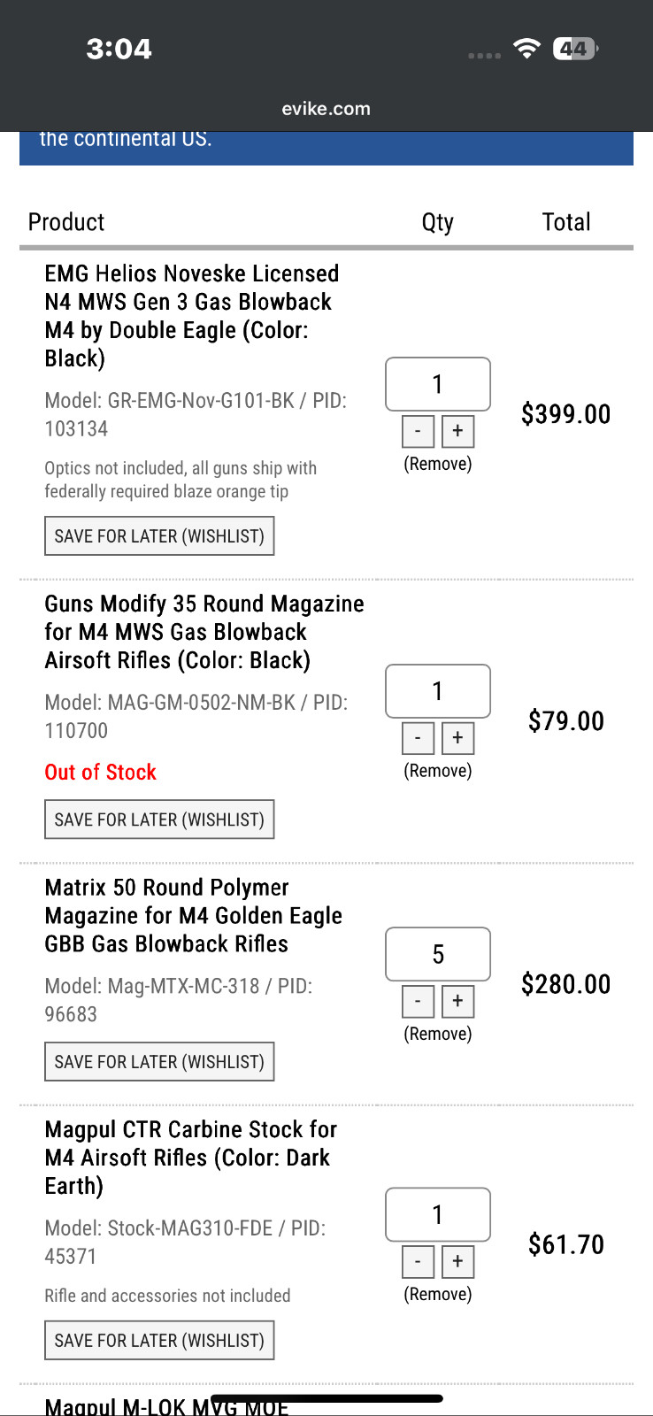Increase Magpul CTR Carbine Stock quantity
Viewport: 653px width, 1416px height.
click(x=457, y=1261)
